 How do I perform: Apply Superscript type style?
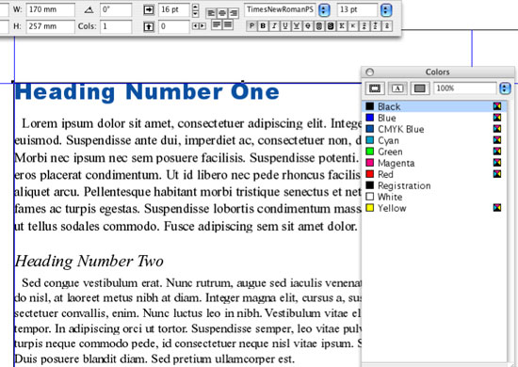[x=364, y=25]
